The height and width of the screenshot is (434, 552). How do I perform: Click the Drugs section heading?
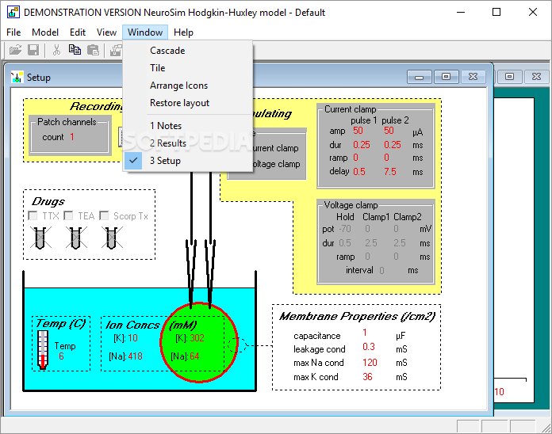48,201
